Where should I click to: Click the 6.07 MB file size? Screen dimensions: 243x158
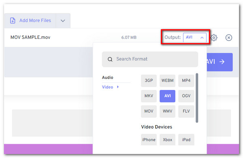129,37
